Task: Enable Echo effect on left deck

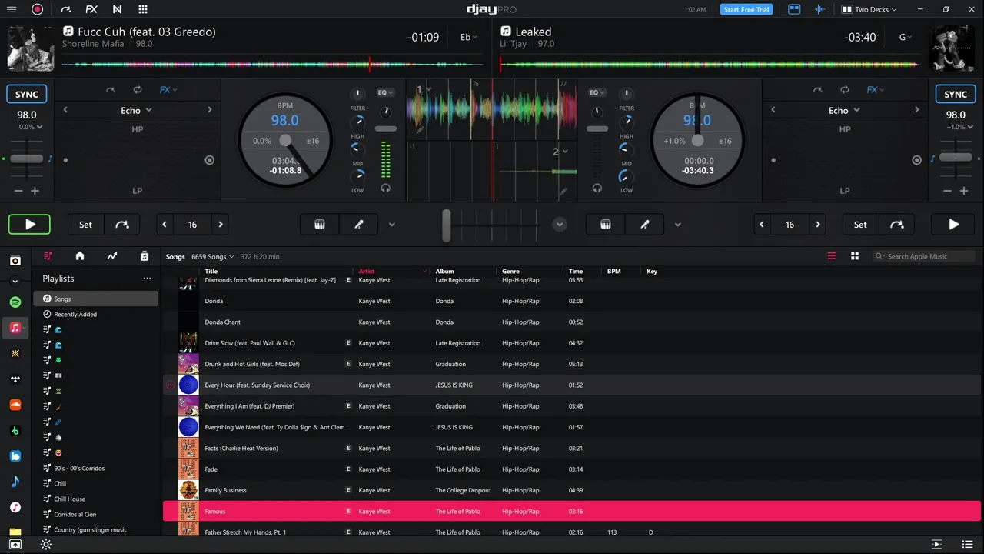Action: [210, 160]
